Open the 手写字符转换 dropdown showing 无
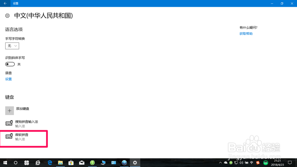 (12, 46)
